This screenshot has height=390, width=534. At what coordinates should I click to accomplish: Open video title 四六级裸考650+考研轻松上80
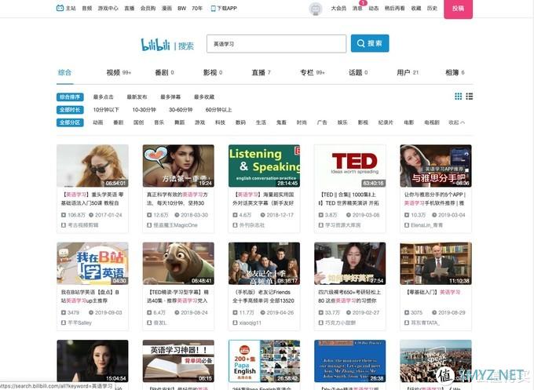(x=349, y=297)
